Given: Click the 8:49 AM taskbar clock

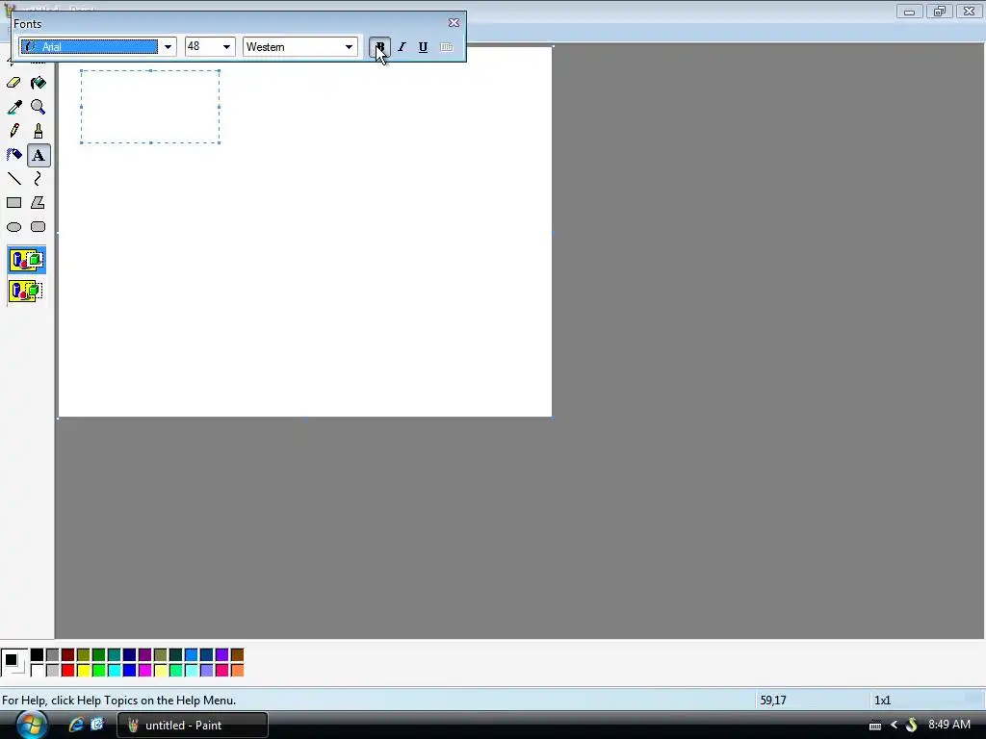Looking at the screenshot, I should pos(949,725).
